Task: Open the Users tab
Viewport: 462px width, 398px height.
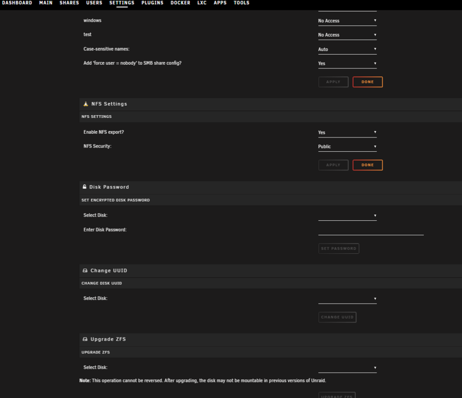Action: 94,3
